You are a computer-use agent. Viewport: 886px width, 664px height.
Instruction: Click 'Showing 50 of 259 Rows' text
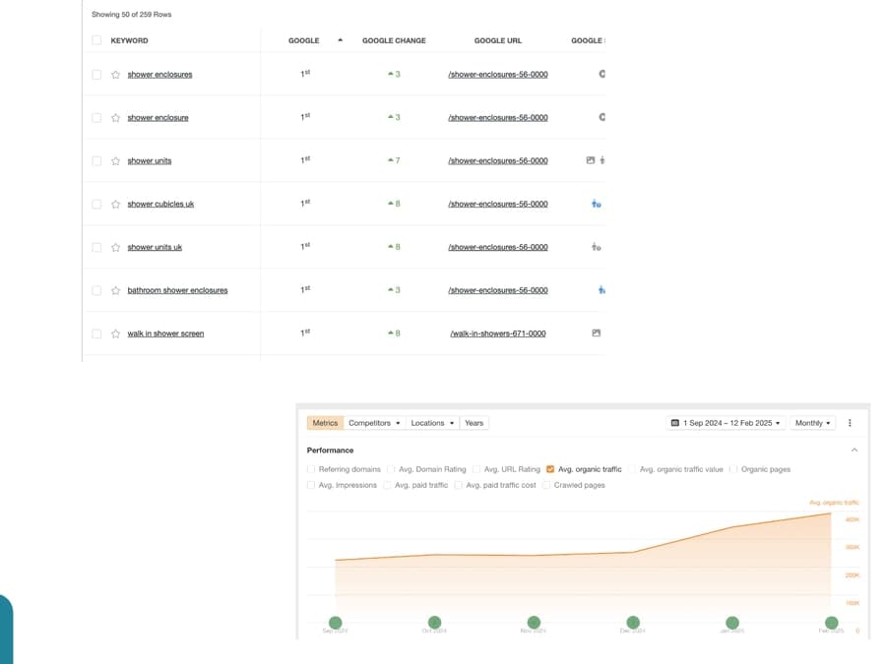(132, 15)
